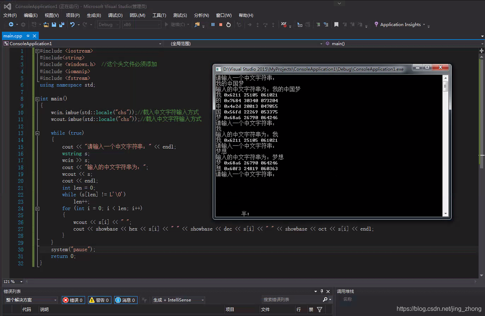Click the Visual Studio logo icon
The image size is (485, 316).
7,6
